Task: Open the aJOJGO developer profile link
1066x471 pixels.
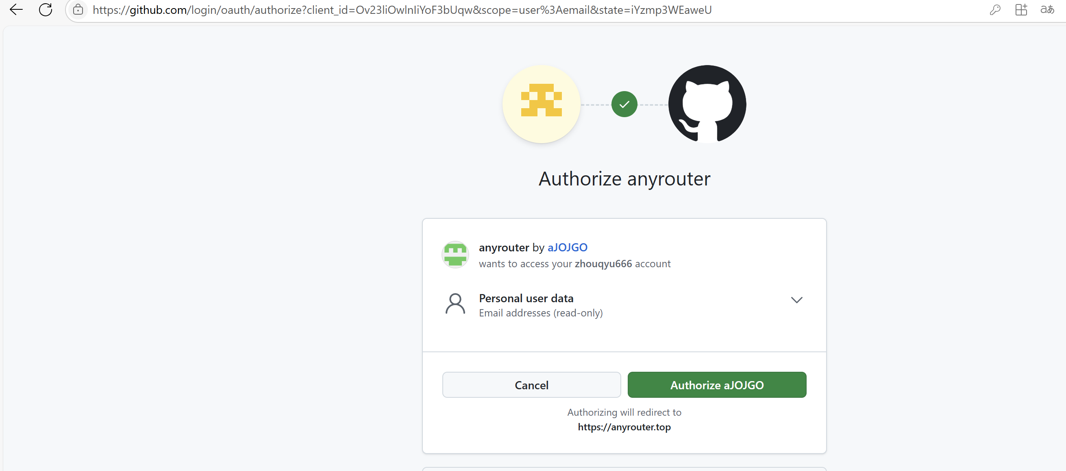Action: click(567, 248)
